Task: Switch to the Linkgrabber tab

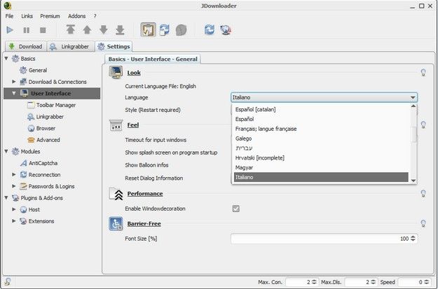Action: click(70, 46)
